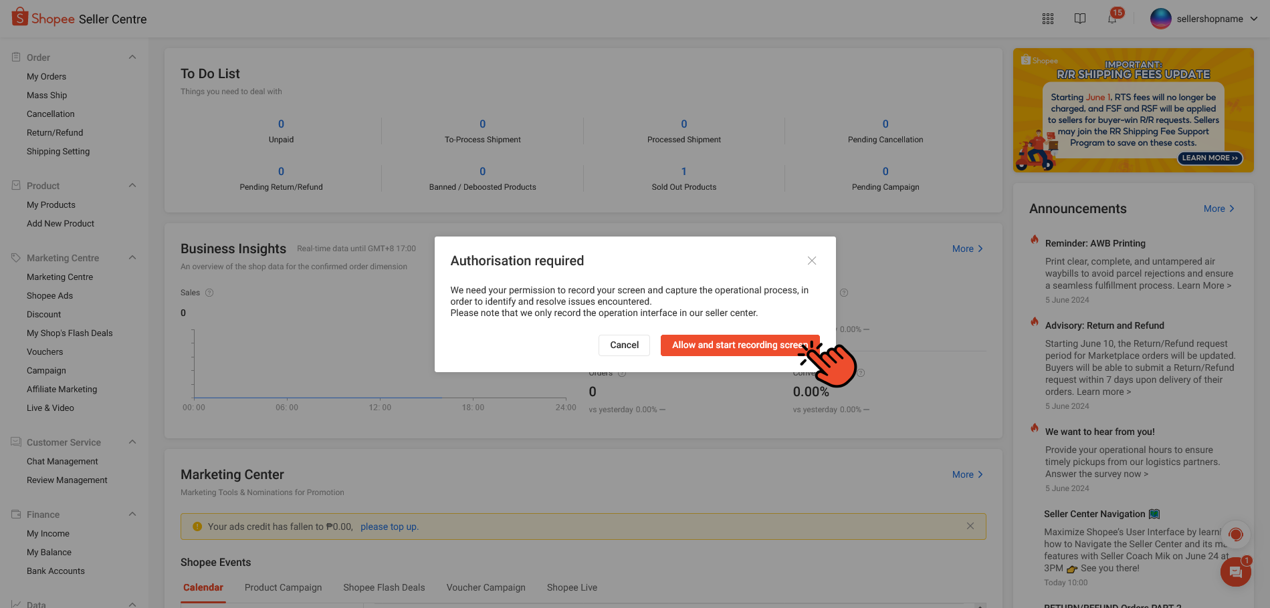The height and width of the screenshot is (608, 1270).
Task: Switch to the Shopee Live tab
Action: [572, 587]
